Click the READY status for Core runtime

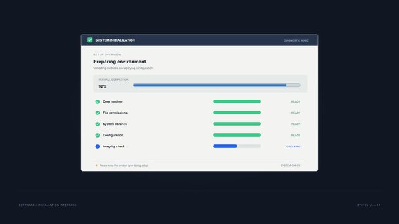click(x=296, y=101)
